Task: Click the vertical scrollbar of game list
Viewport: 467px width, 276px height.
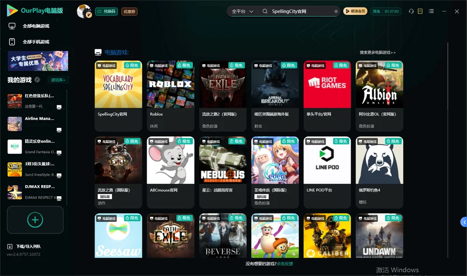Action: 447,149
